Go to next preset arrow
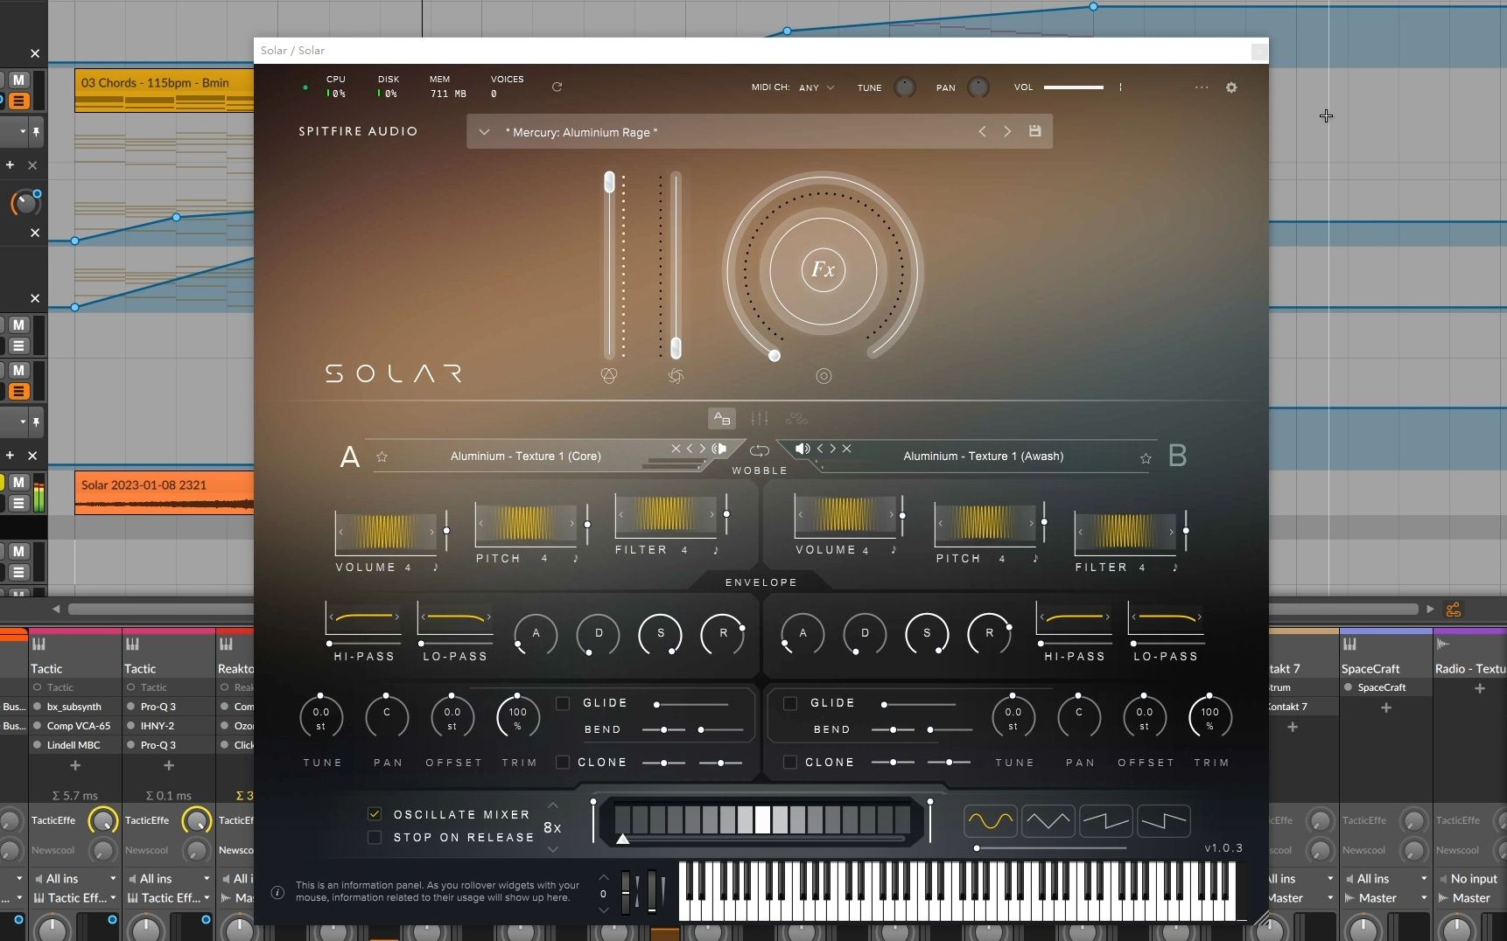1507x941 pixels. click(x=1007, y=131)
